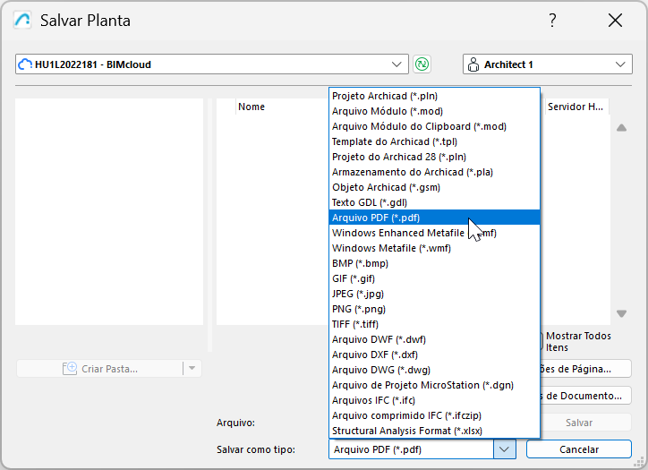
Task: Choose PNG (*.png) format
Action: coord(434,309)
